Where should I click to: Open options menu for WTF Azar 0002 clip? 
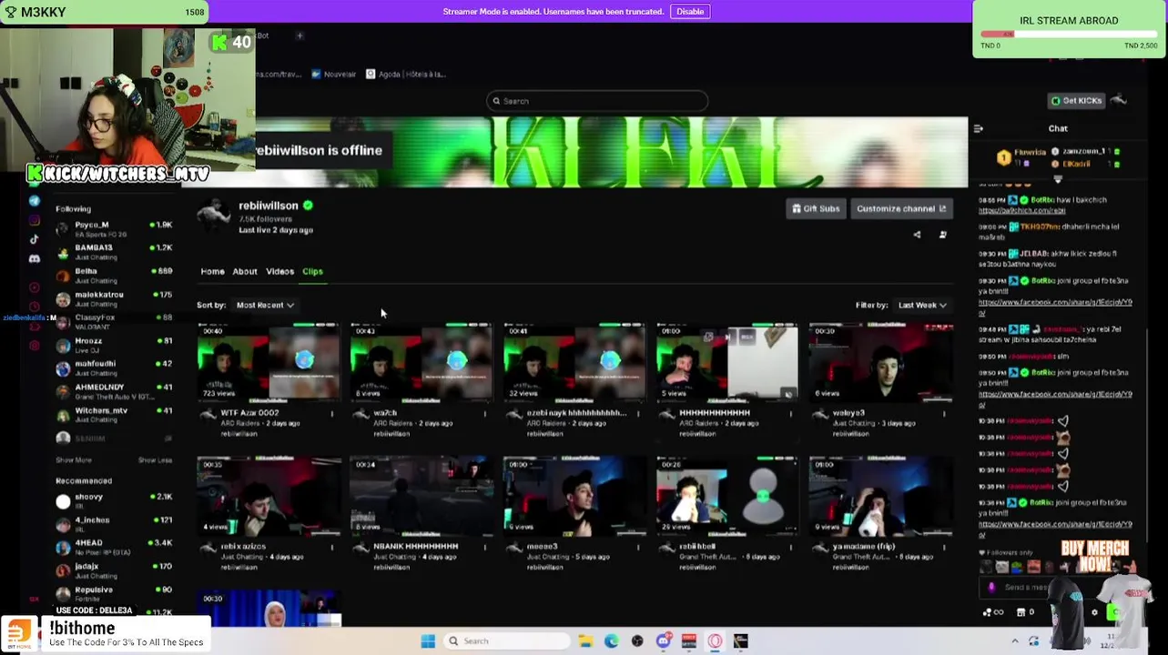[x=331, y=414]
